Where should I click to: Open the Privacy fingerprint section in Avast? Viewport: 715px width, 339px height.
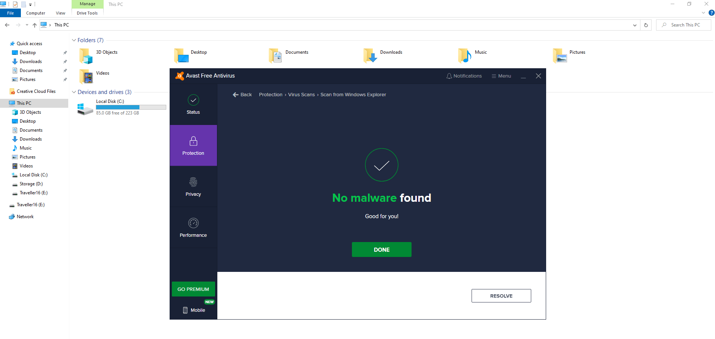click(x=193, y=186)
